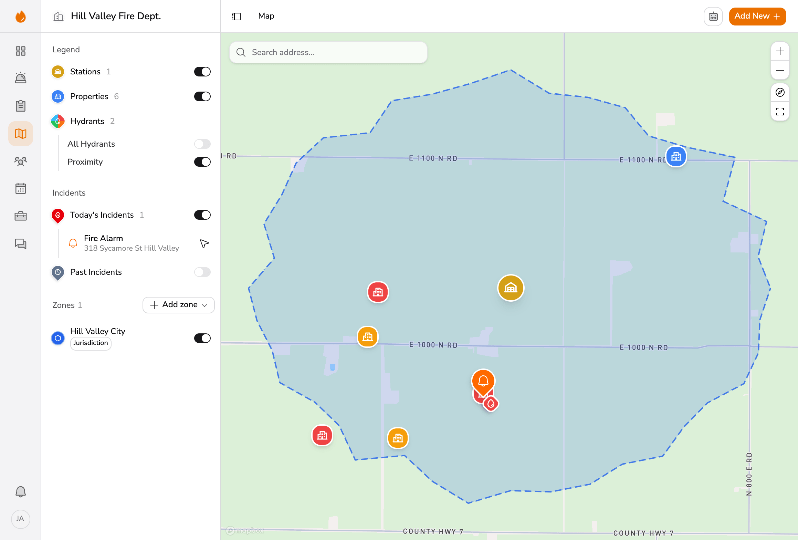Image resolution: width=798 pixels, height=540 pixels.
Task: Click the multicolor Hydrants legend icon
Action: tap(58, 121)
